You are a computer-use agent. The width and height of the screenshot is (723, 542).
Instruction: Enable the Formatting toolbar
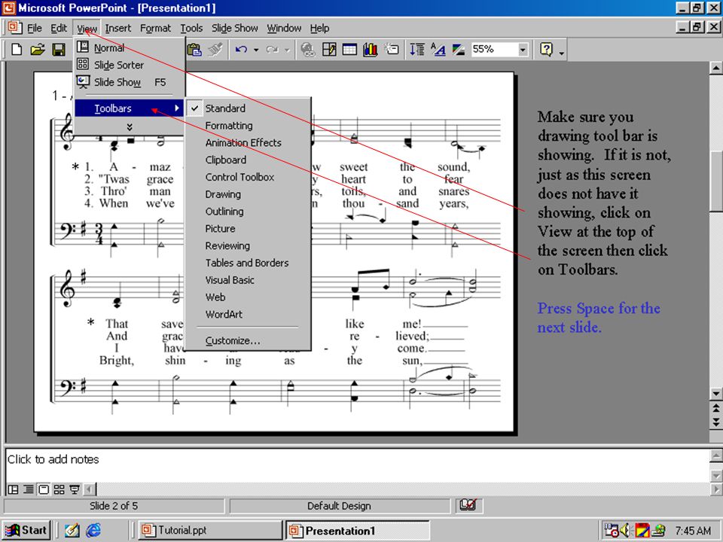pos(248,126)
